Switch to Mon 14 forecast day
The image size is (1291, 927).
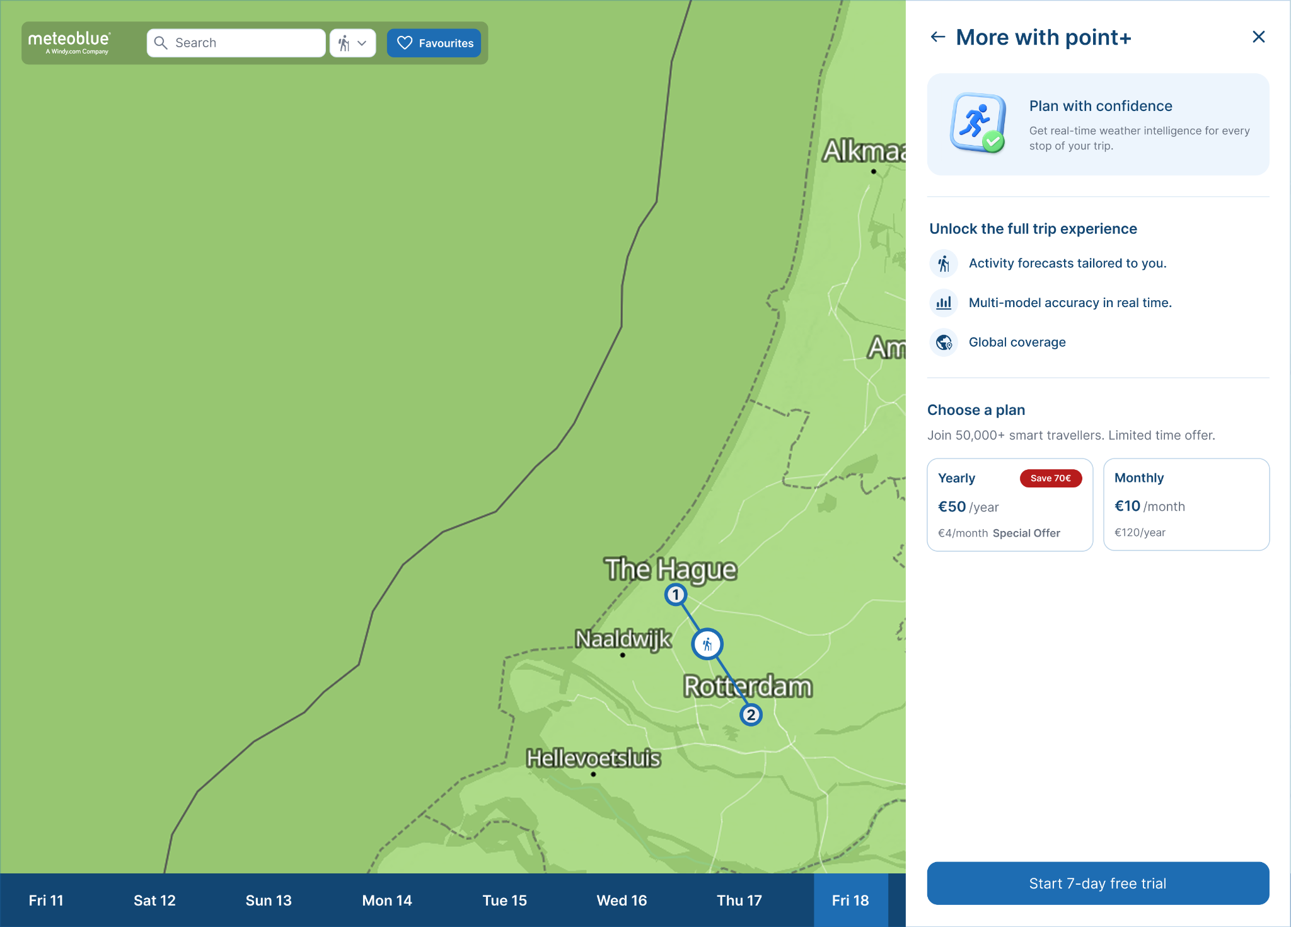(x=387, y=901)
